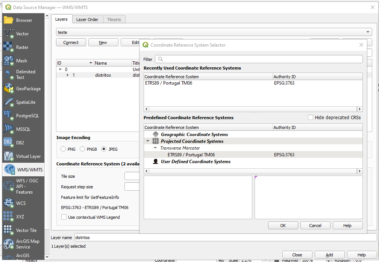Collapse the Transverse Mercator tree node
Screen dimensions: 379x262
[x=155, y=148]
